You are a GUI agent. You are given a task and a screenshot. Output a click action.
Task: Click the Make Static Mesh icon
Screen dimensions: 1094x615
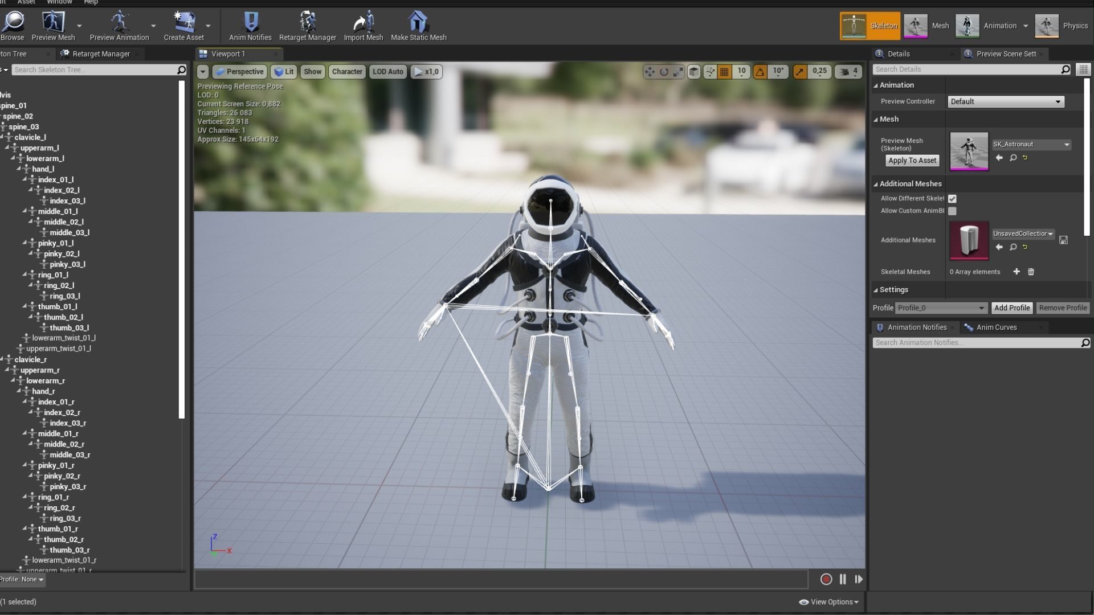point(418,26)
